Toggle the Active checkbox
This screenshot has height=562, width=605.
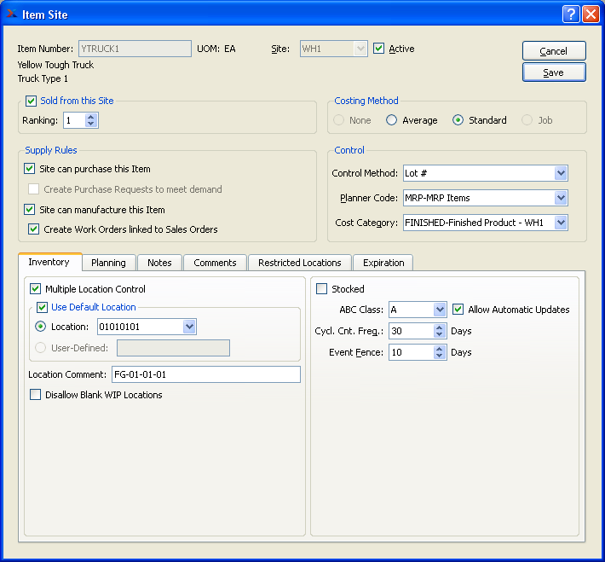tap(379, 49)
